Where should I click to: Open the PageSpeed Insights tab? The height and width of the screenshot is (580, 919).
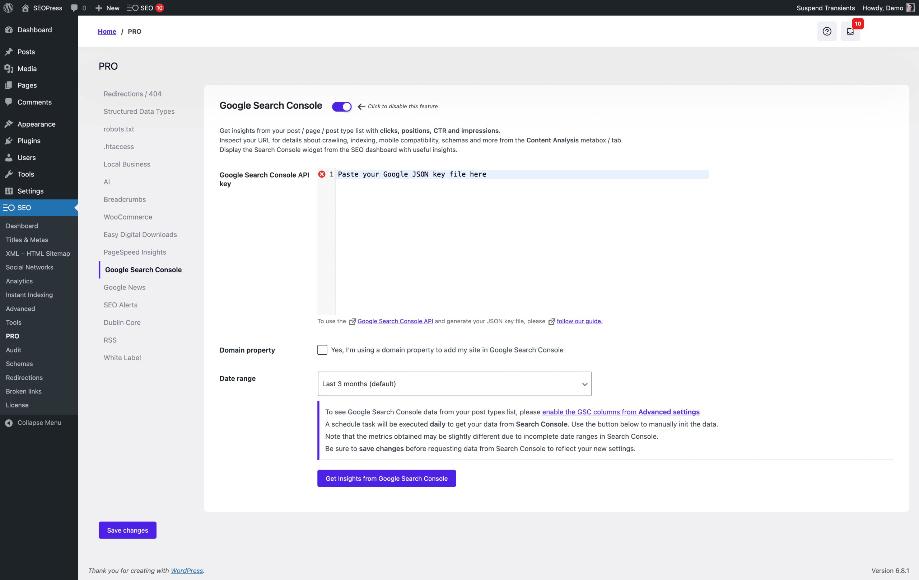point(135,252)
